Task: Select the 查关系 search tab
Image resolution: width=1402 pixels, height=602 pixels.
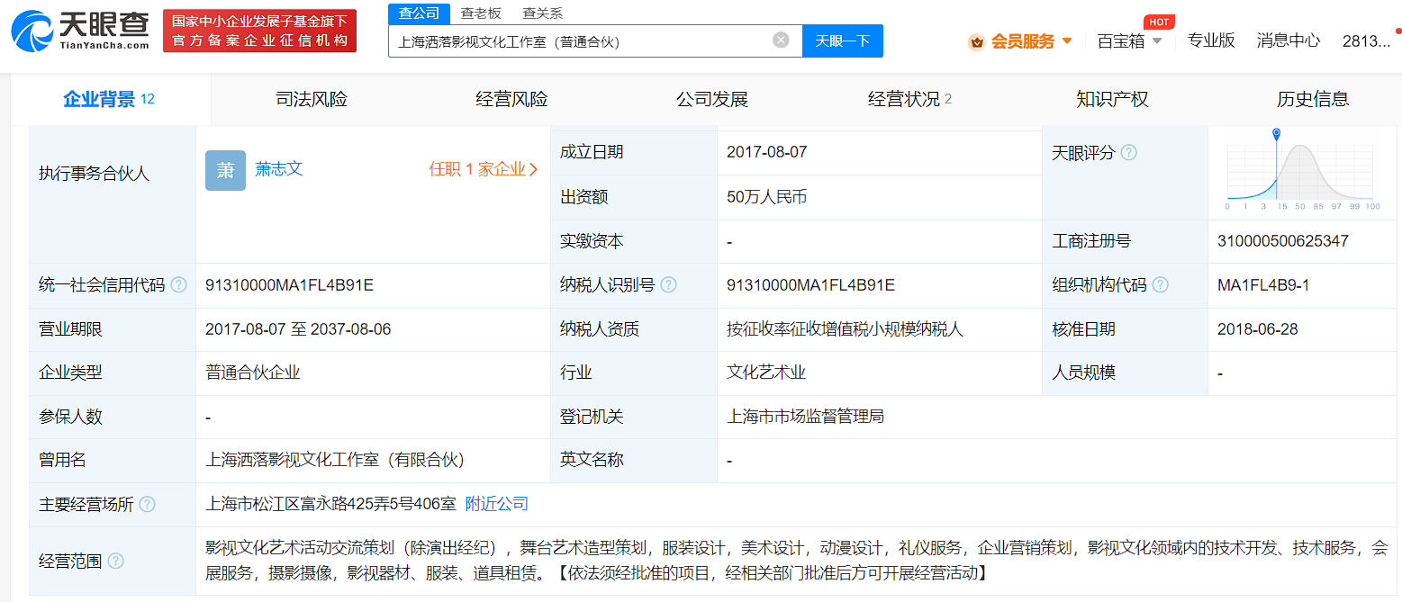Action: (543, 13)
